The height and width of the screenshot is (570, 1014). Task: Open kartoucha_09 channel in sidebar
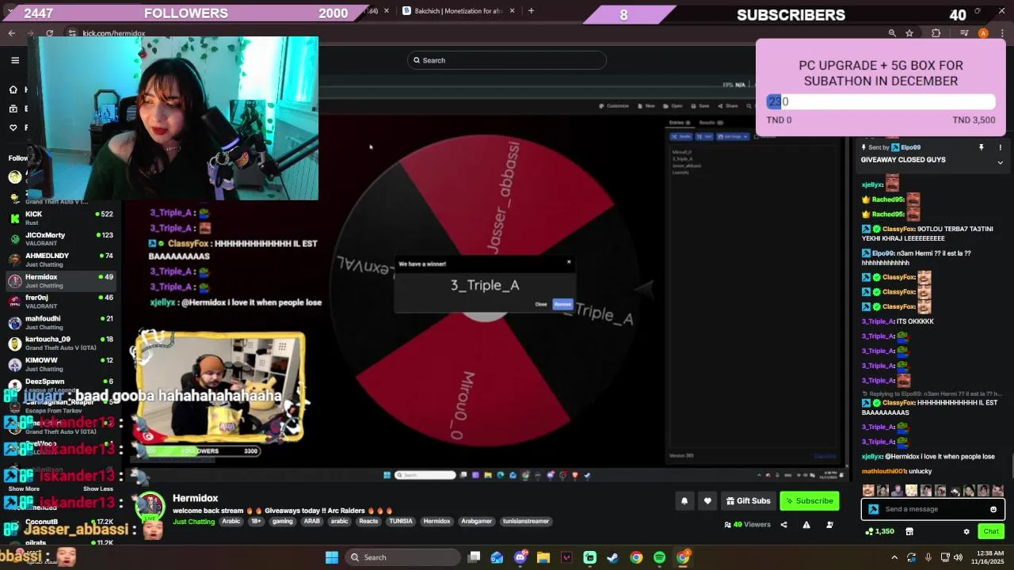[x=61, y=344]
